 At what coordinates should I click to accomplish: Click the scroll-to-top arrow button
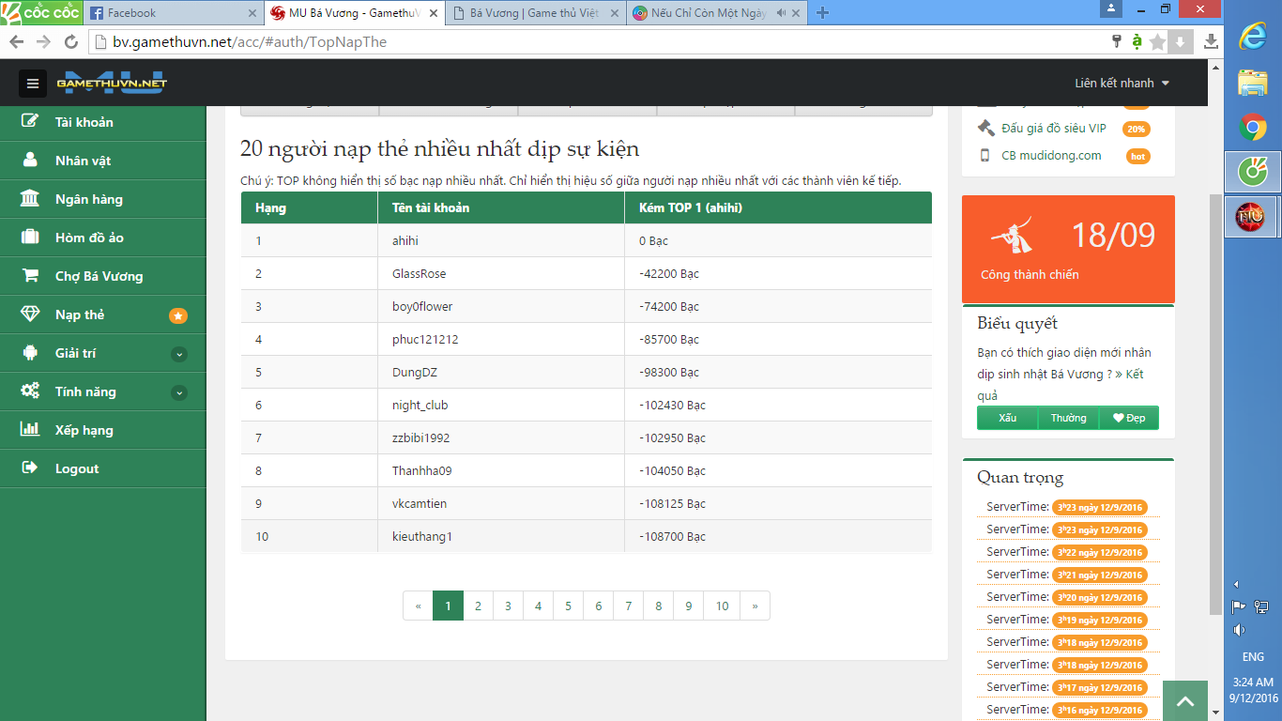click(x=1185, y=700)
